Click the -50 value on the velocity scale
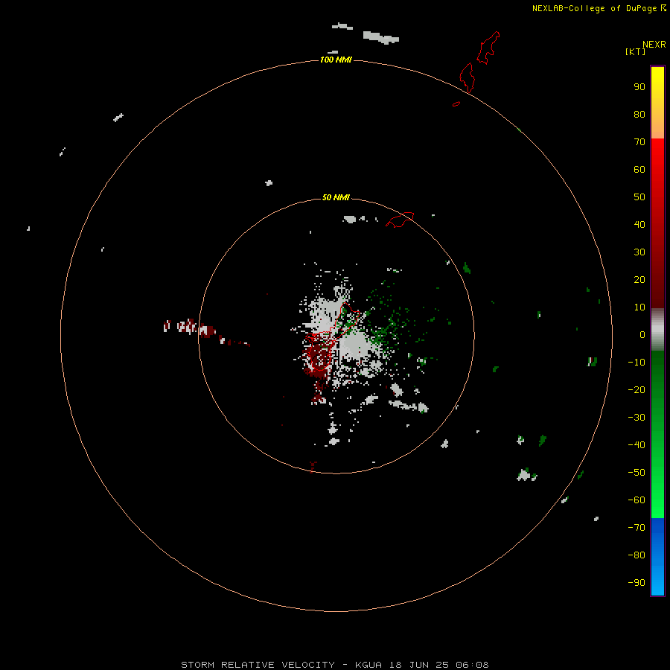Screen dimensions: 670x670 click(x=636, y=473)
